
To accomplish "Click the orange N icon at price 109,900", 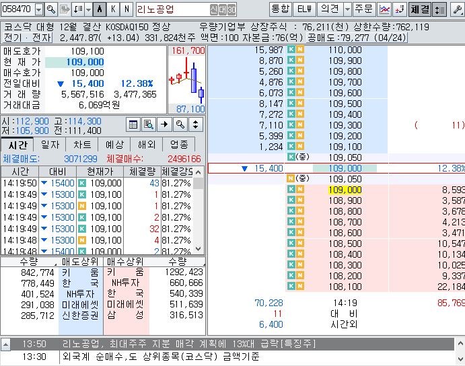I will 300,61.
